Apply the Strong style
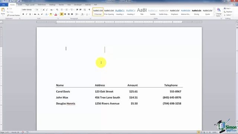Screen dimensions: 238x134 pos(196,12)
